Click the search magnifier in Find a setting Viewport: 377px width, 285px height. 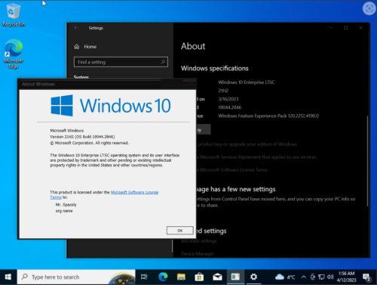coord(163,62)
